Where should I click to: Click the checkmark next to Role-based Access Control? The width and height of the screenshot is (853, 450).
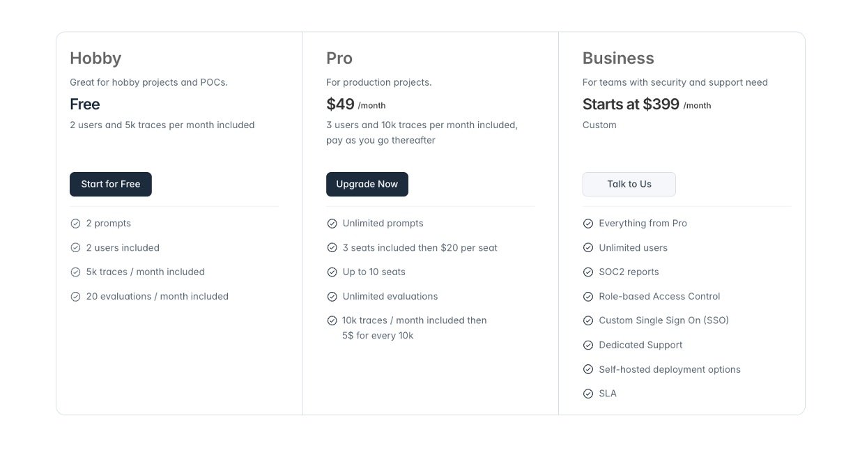tap(588, 297)
